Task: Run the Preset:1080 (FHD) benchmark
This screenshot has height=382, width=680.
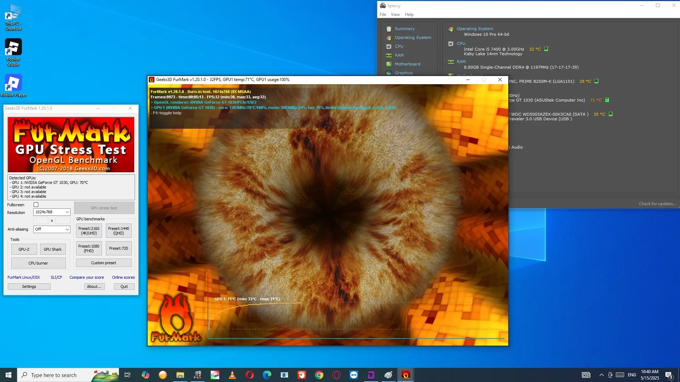Action: 89,248
